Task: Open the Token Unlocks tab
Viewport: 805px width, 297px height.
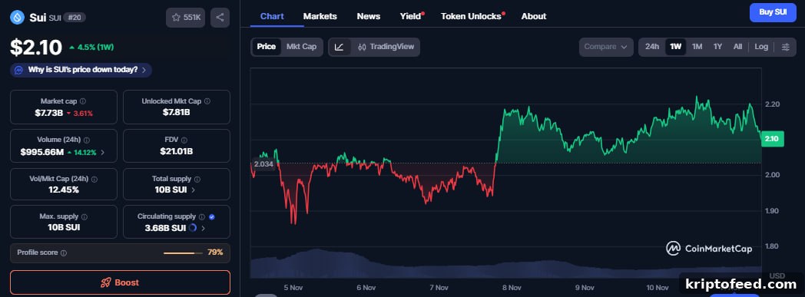Action: click(472, 16)
